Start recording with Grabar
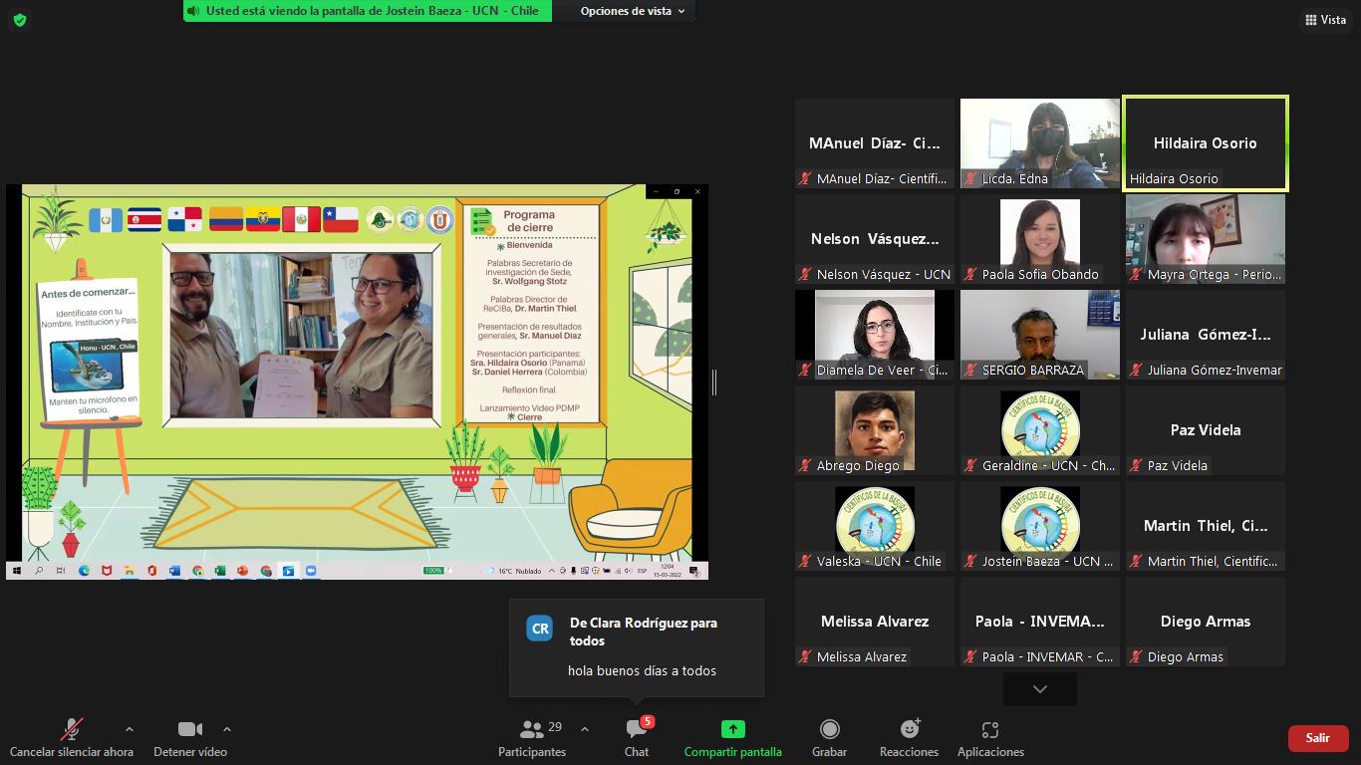The height and width of the screenshot is (765, 1361). point(829,736)
